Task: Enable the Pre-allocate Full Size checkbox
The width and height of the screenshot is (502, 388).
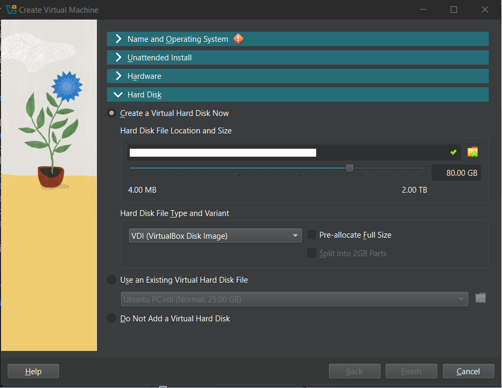Action: click(311, 234)
